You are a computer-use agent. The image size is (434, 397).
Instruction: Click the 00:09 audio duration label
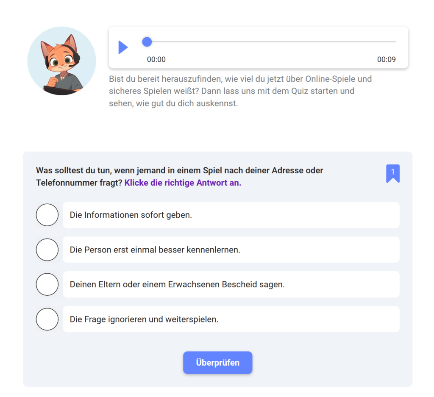(387, 59)
